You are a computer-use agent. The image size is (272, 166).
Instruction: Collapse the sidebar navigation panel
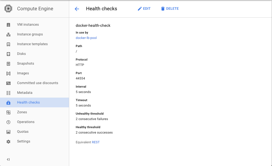click(8, 160)
